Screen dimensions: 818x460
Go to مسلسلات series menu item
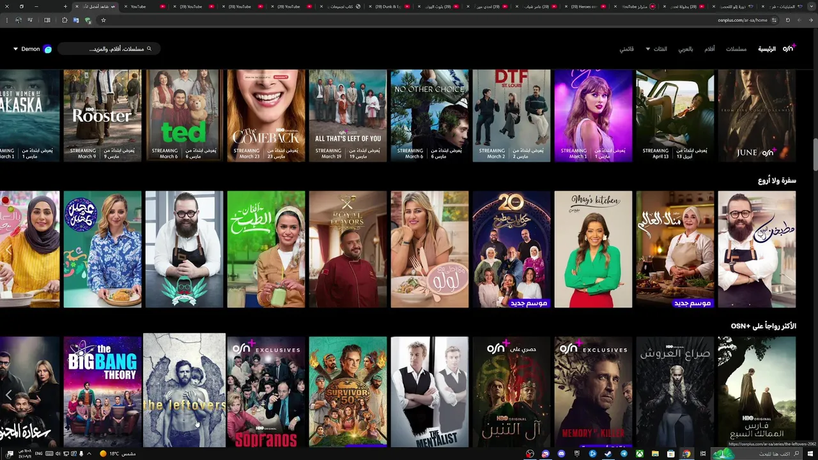(x=736, y=49)
